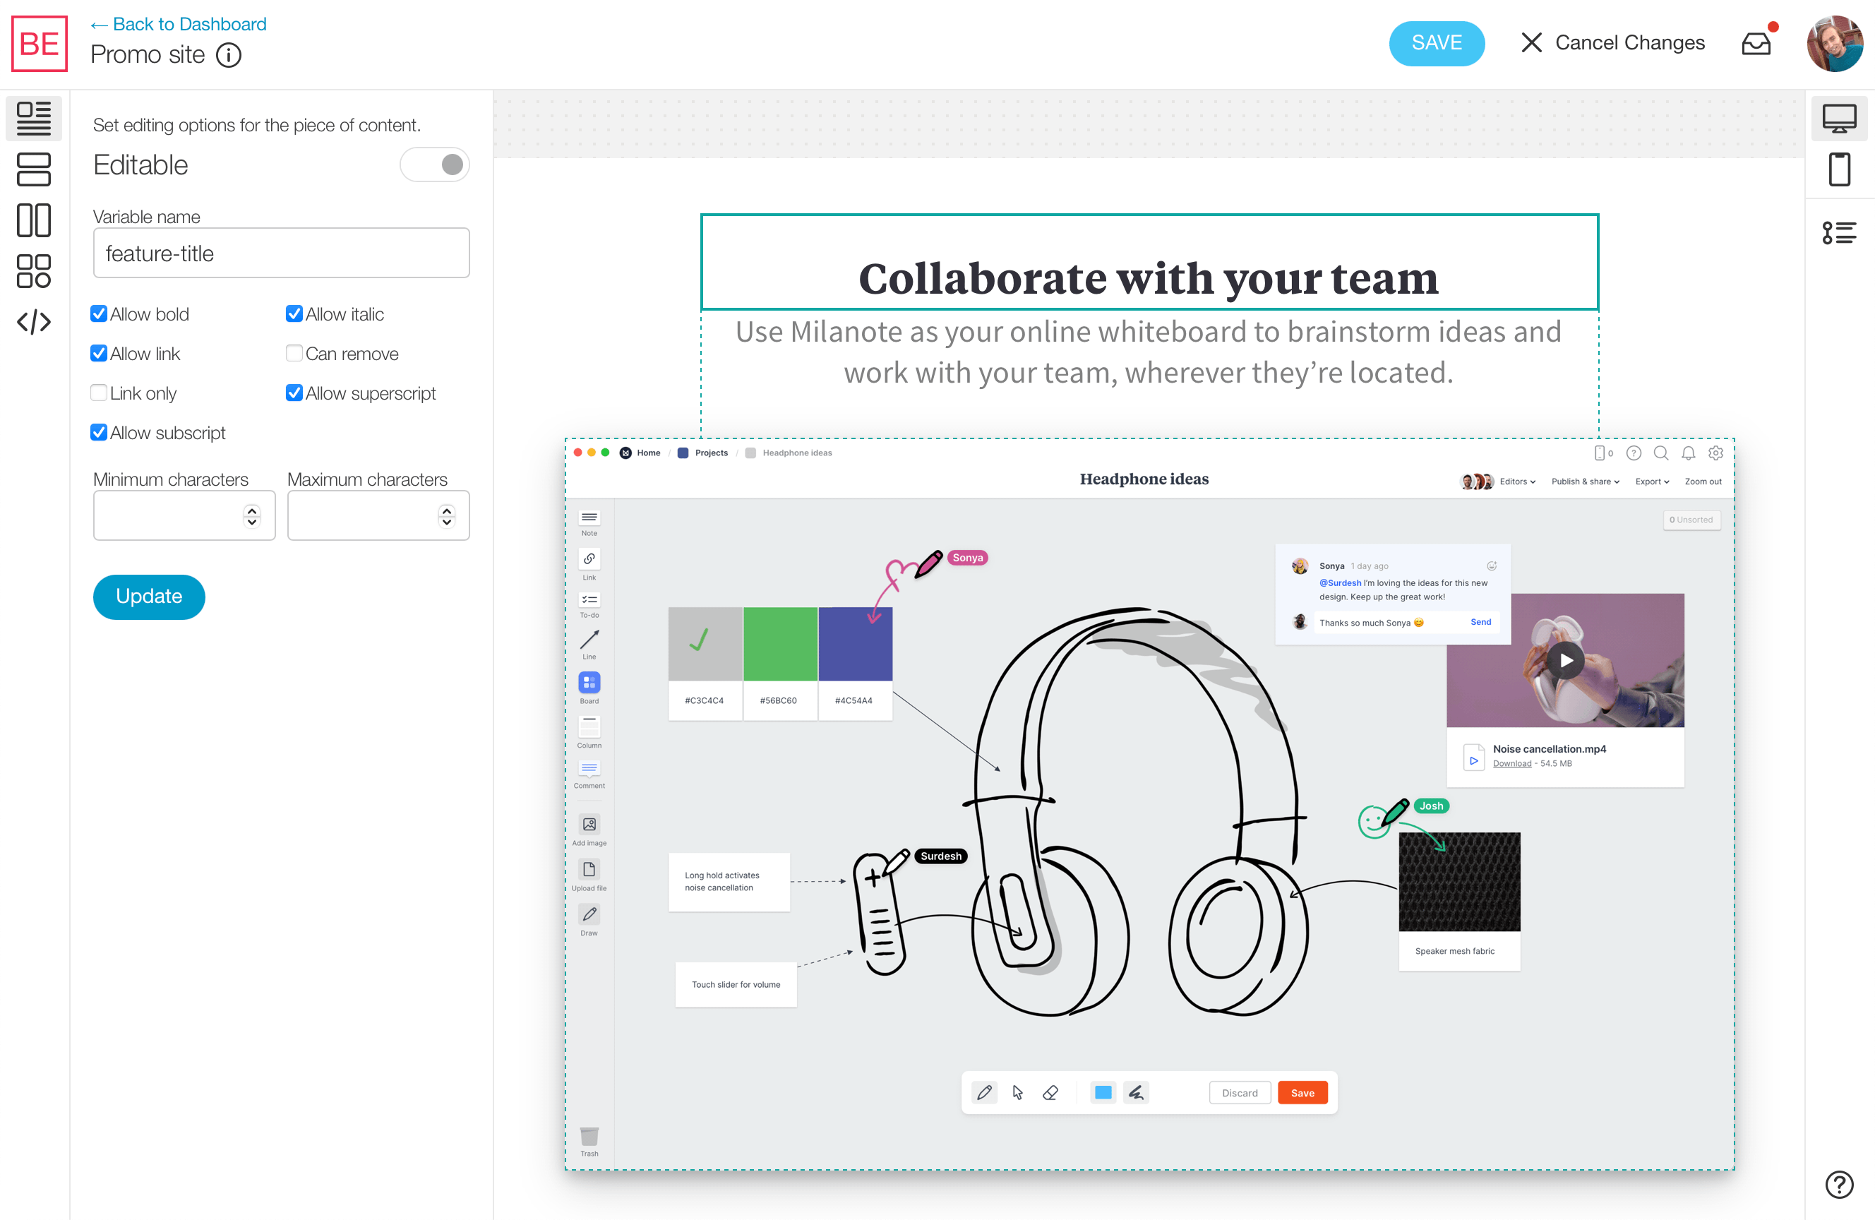This screenshot has height=1220, width=1875.
Task: Click the Variable name input field
Action: coord(281,253)
